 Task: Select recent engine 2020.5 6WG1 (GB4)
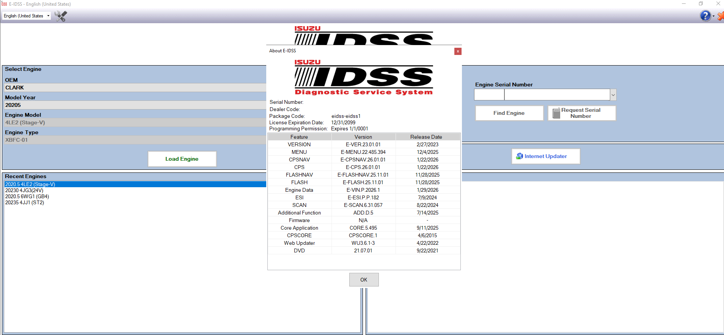point(27,196)
